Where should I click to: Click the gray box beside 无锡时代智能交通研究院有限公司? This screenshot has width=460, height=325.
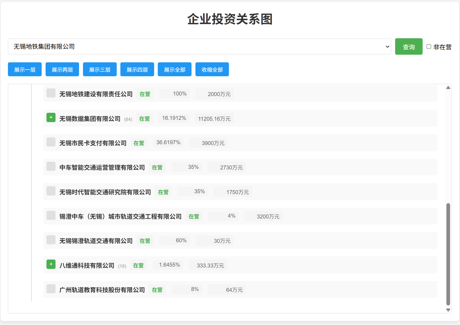(x=51, y=191)
